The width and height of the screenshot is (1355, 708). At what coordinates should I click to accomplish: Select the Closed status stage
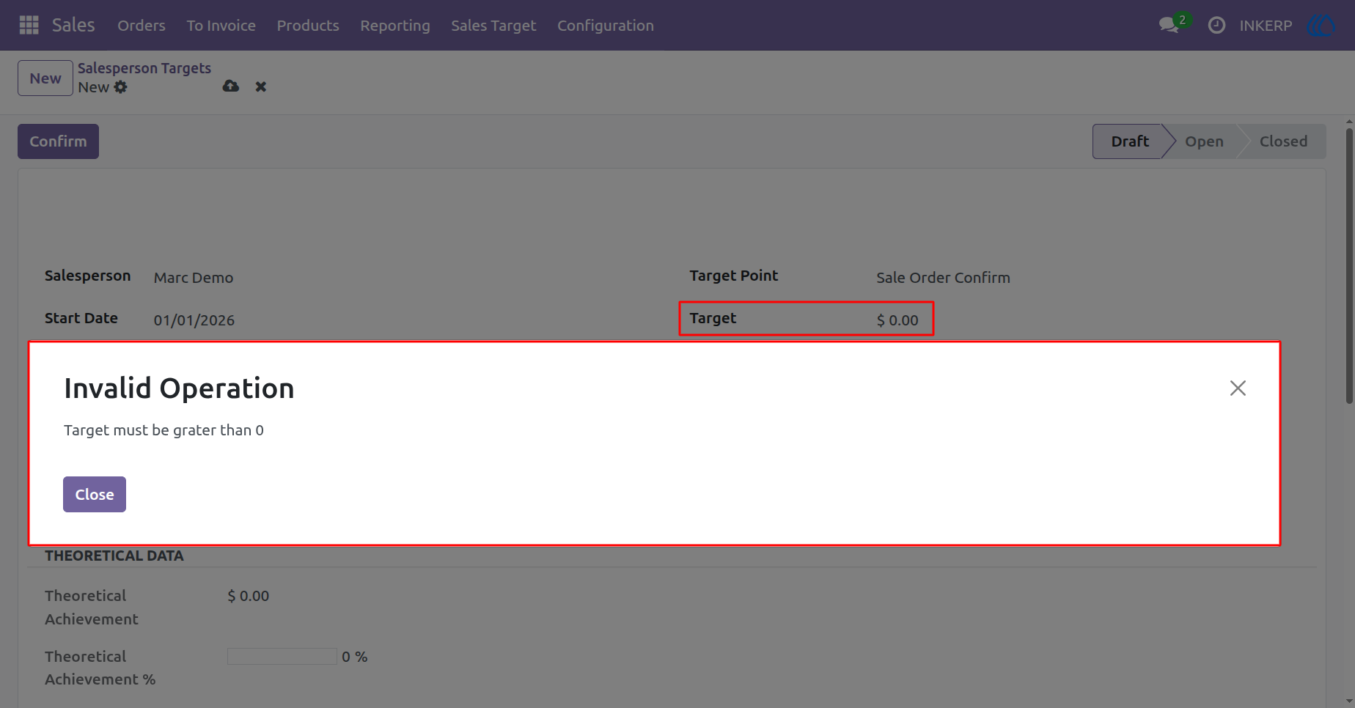tap(1283, 141)
